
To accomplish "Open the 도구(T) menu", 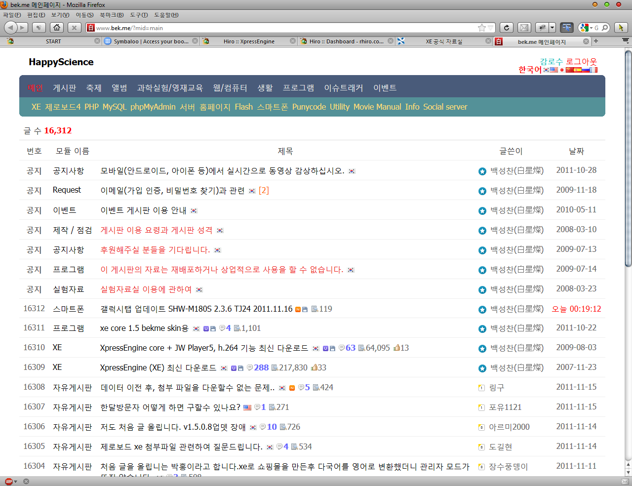I will tap(139, 15).
